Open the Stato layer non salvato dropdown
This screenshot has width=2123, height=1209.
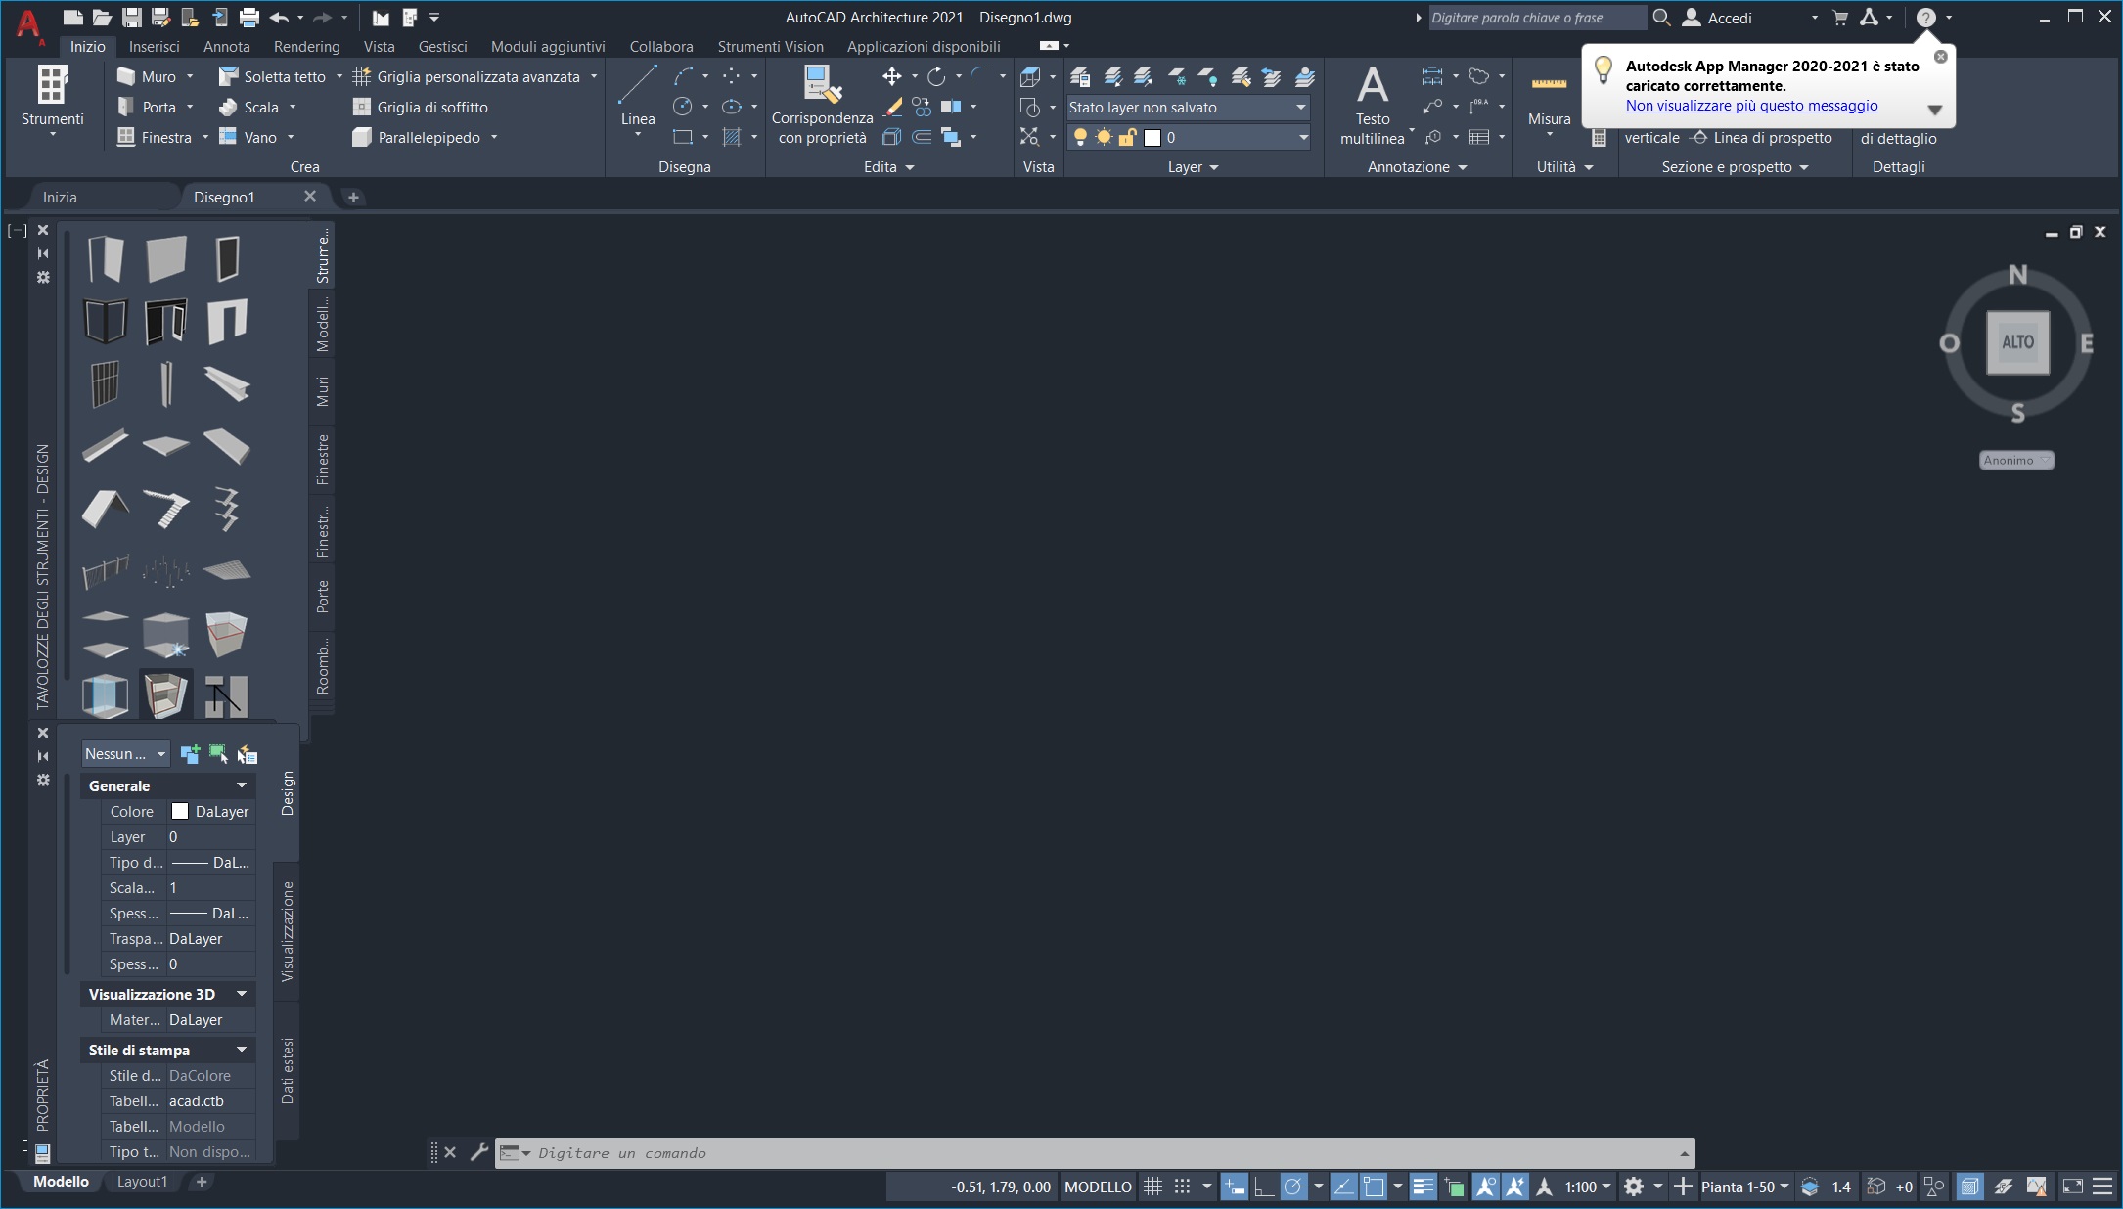(x=1301, y=107)
